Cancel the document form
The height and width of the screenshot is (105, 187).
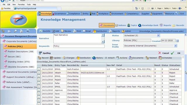pyautogui.click(x=164, y=53)
